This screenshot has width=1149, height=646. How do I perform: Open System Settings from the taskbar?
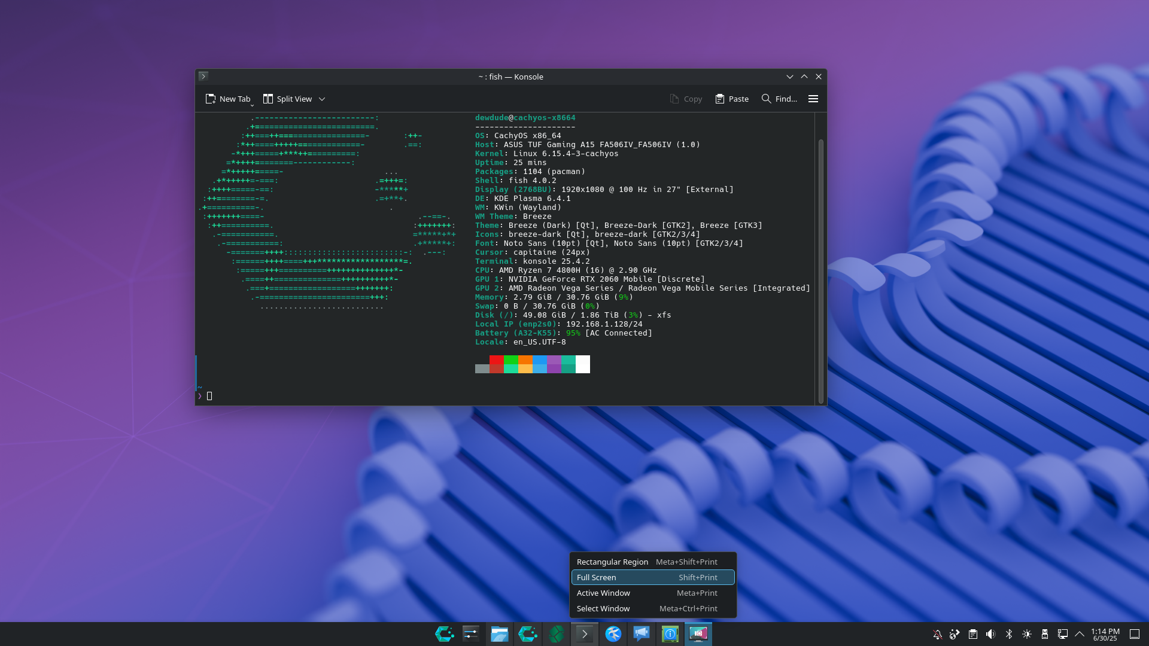click(471, 634)
